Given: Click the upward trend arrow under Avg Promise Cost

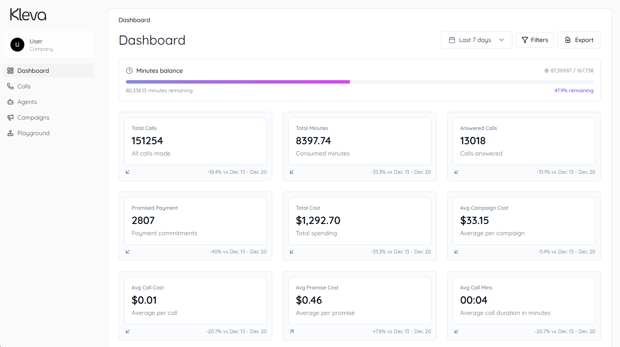Looking at the screenshot, I should pyautogui.click(x=292, y=331).
